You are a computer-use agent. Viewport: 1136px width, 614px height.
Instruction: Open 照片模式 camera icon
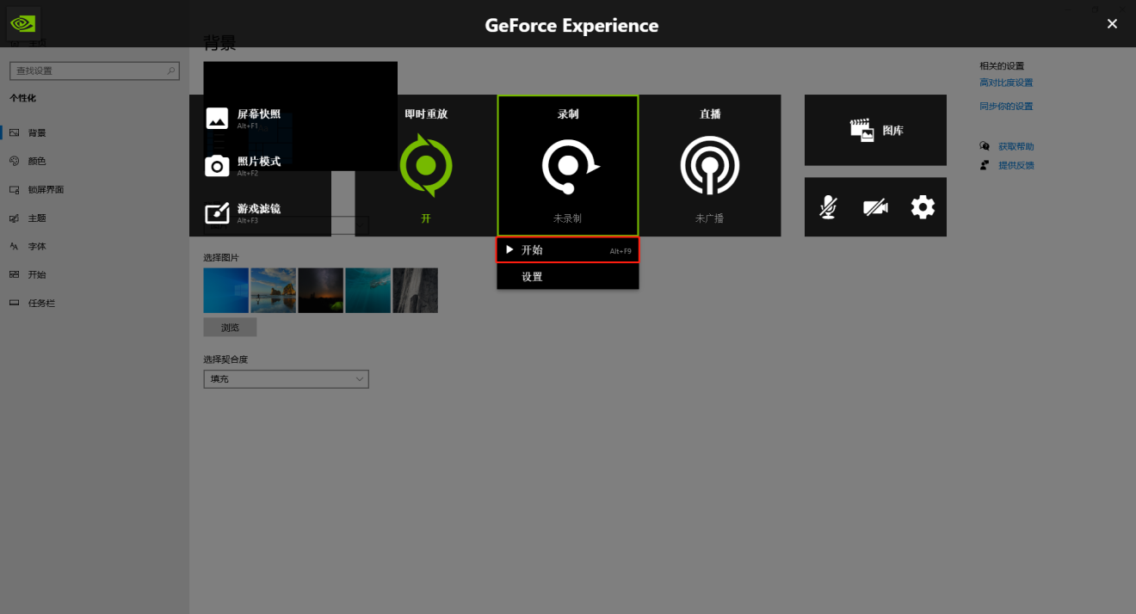[x=217, y=165]
